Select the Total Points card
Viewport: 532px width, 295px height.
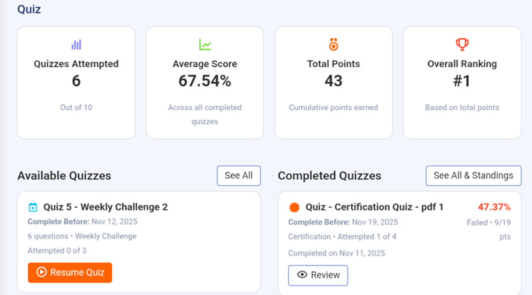click(x=333, y=83)
